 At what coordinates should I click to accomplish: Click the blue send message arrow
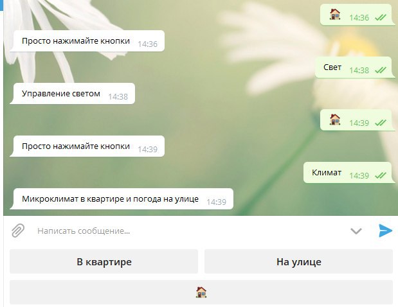[x=385, y=231]
